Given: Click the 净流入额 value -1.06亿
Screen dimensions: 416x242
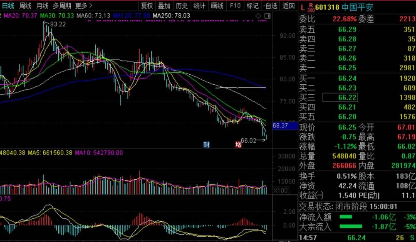Looking at the screenshot, I should [384, 218].
